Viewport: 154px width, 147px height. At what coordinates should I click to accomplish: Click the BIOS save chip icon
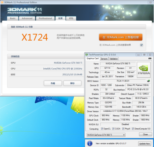[148, 81]
